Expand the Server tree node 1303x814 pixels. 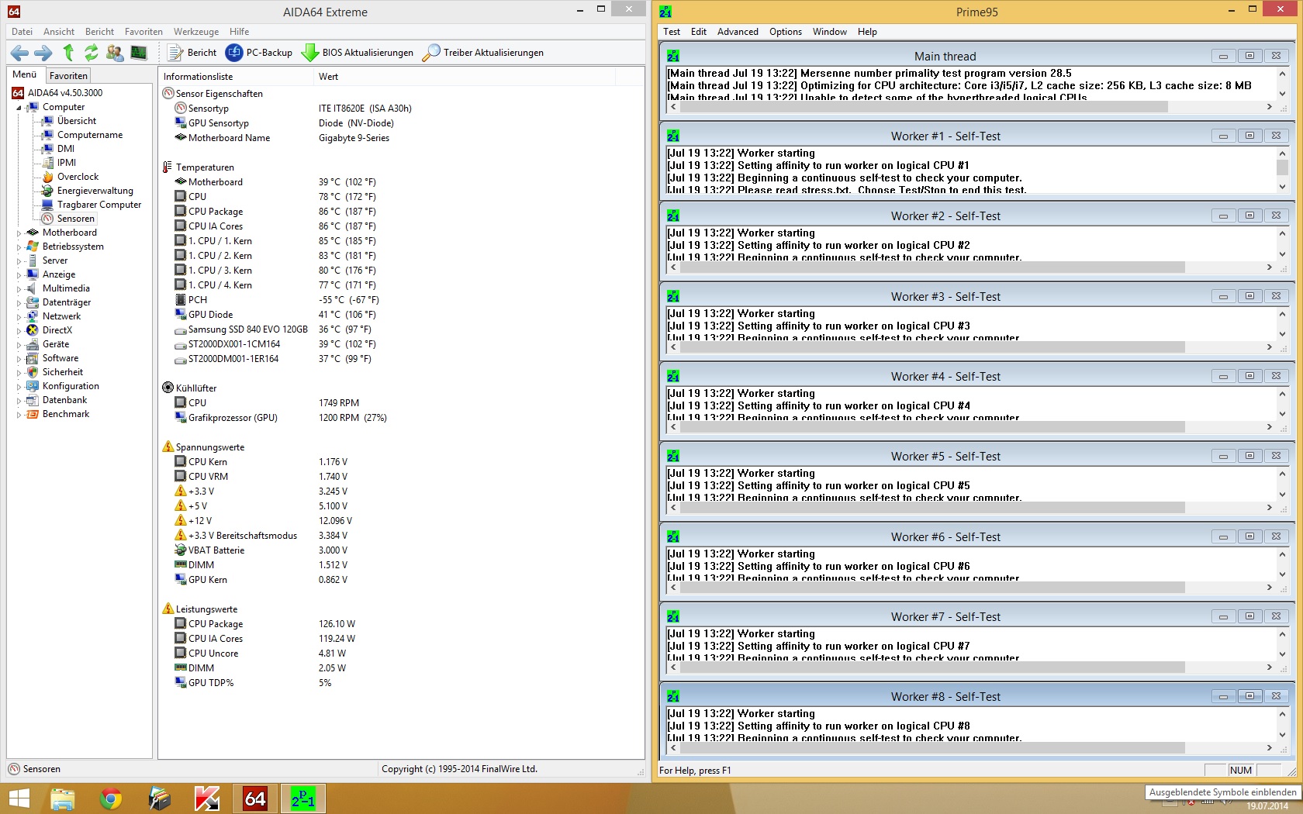[19, 260]
